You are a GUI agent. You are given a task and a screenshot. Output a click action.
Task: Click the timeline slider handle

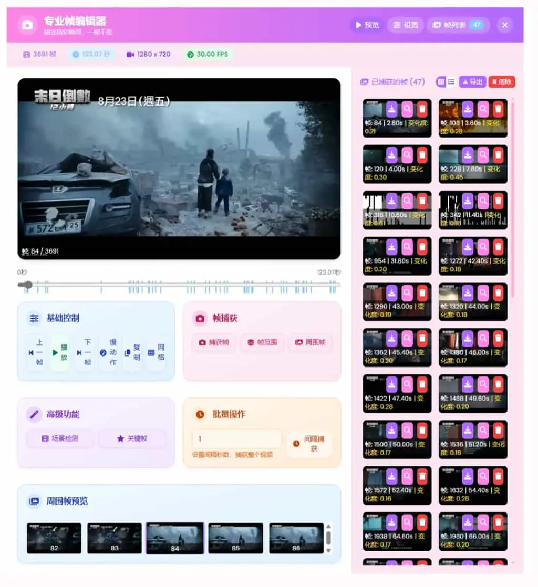[28, 285]
